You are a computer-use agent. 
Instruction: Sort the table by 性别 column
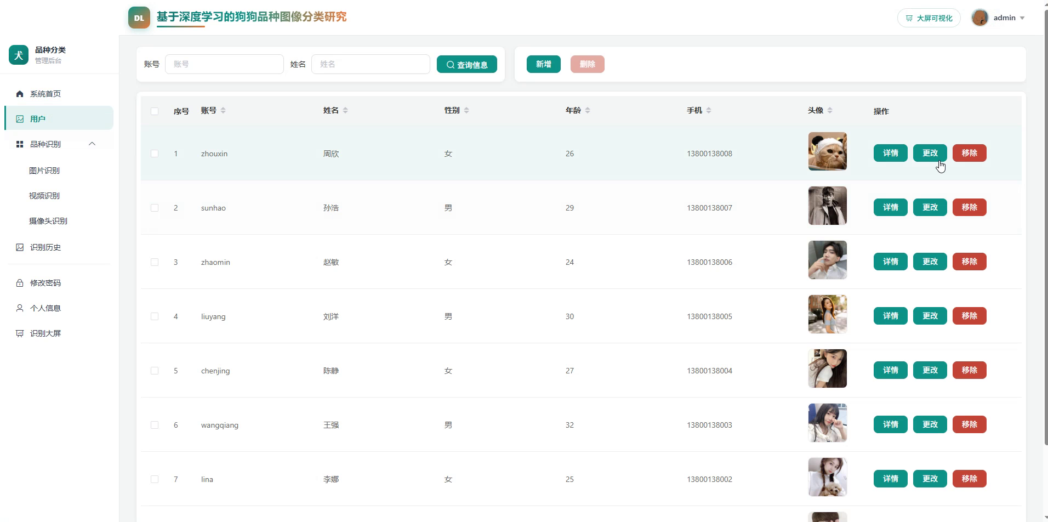466,110
